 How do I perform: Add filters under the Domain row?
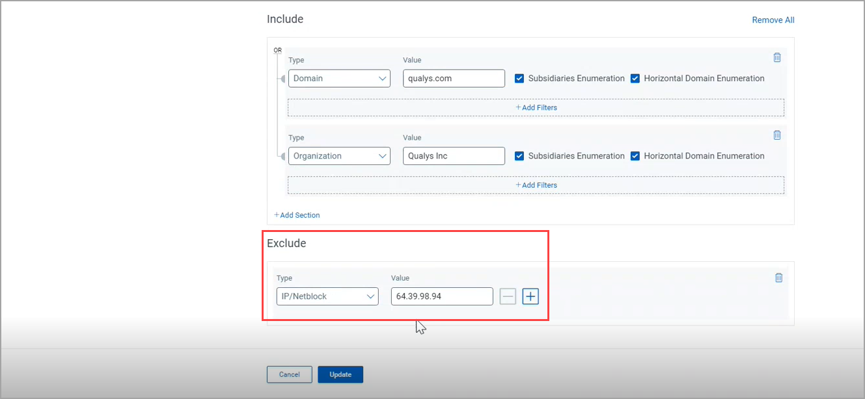click(x=536, y=107)
